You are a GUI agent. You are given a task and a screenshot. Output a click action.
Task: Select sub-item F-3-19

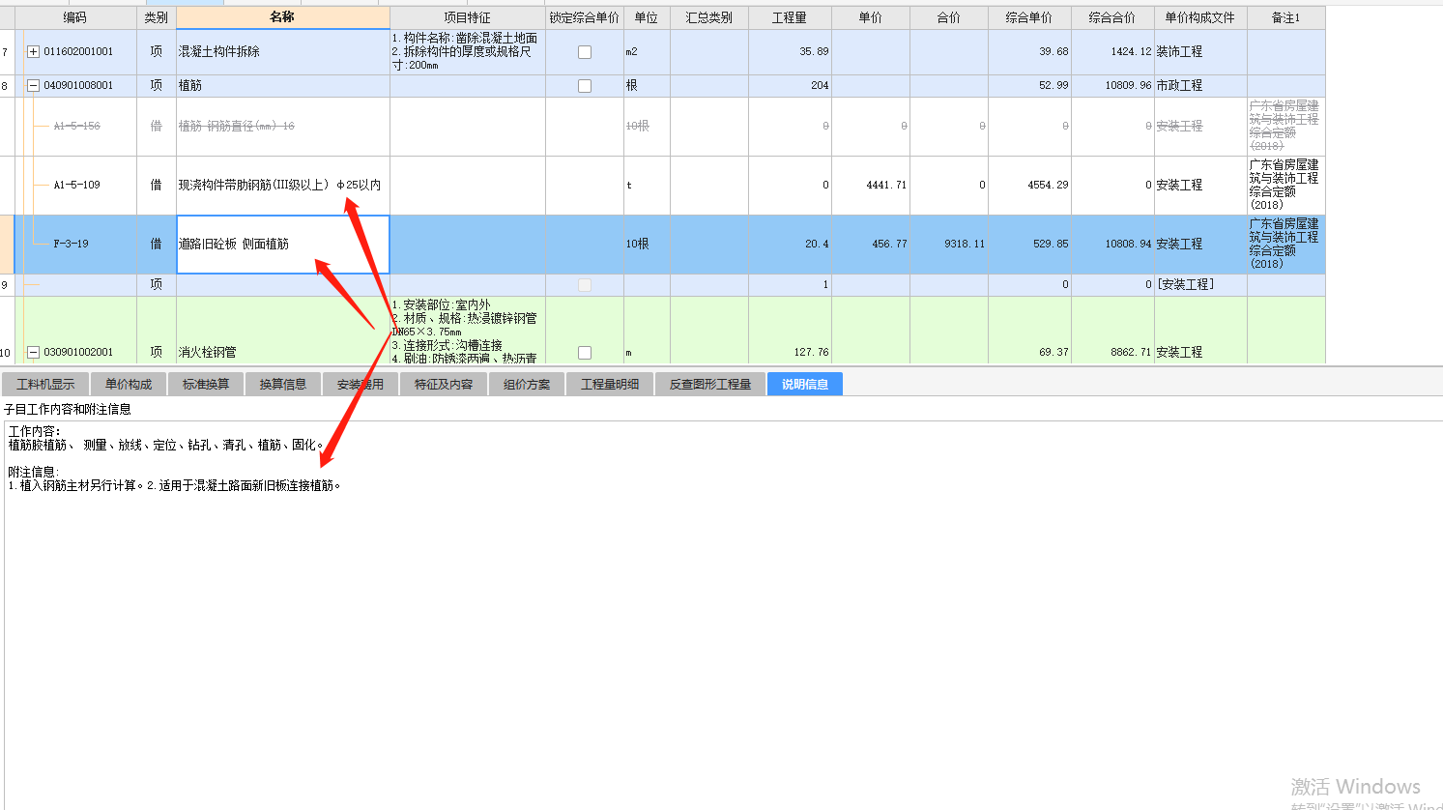[x=71, y=245]
